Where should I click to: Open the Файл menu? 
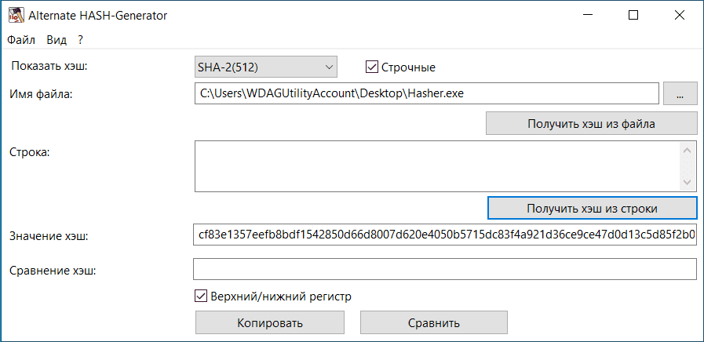pos(21,39)
